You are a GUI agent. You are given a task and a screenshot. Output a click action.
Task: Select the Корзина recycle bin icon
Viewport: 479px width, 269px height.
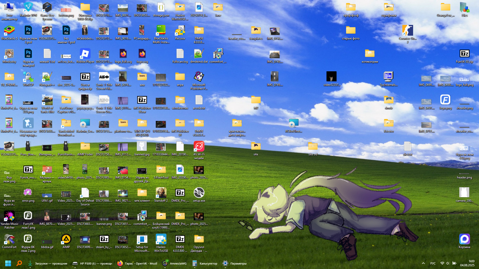click(x=465, y=241)
